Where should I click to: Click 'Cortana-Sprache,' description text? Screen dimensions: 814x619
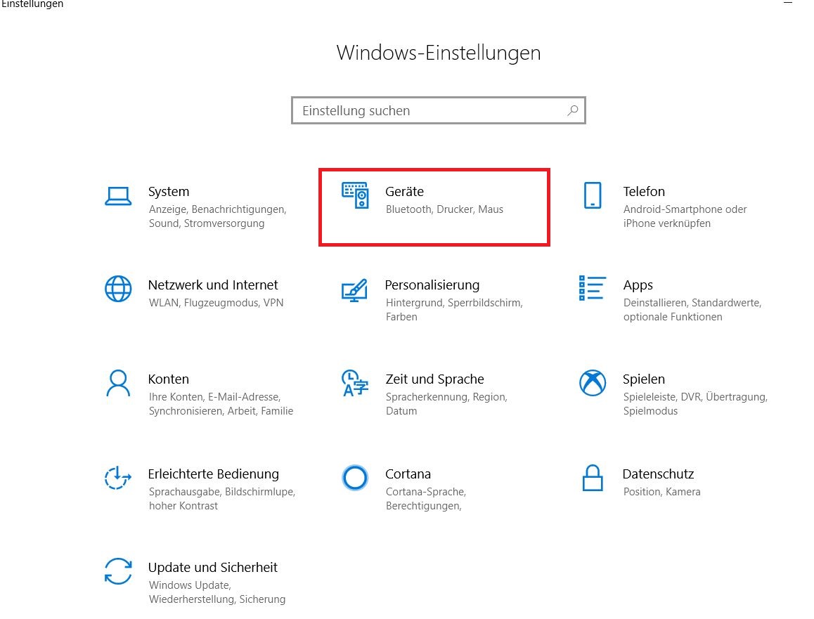point(426,491)
